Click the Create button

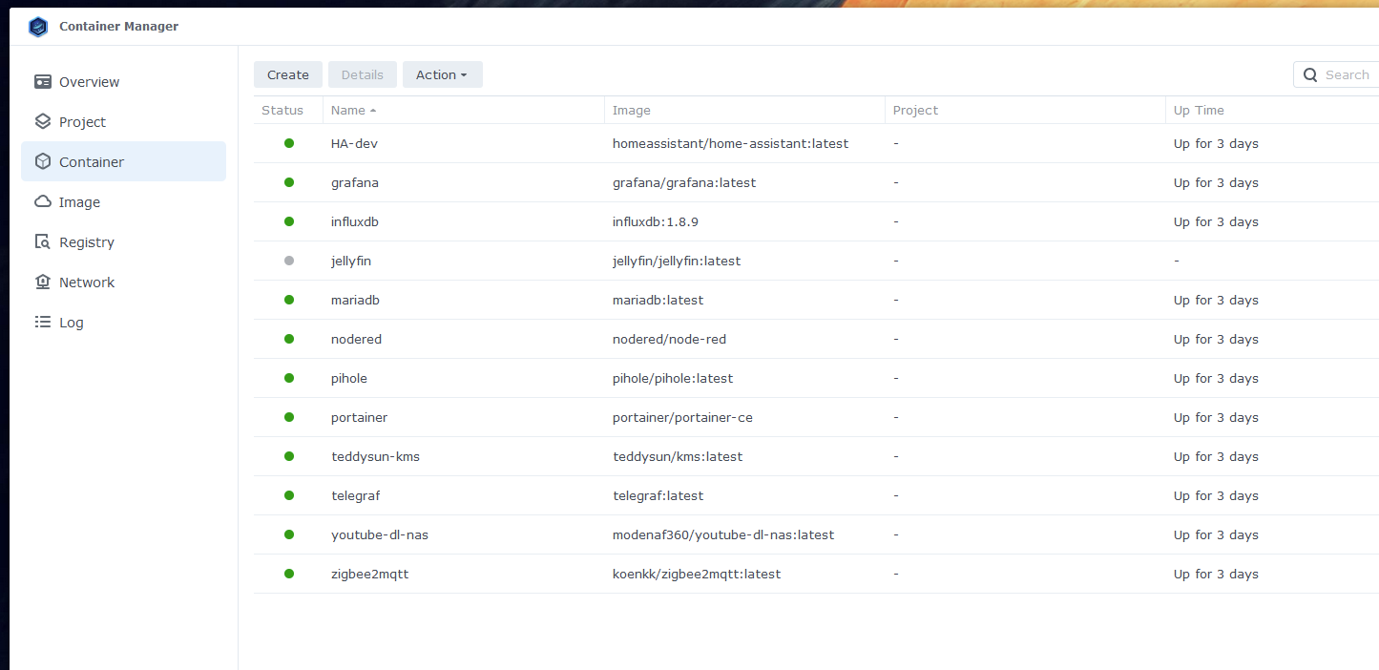[x=288, y=74]
